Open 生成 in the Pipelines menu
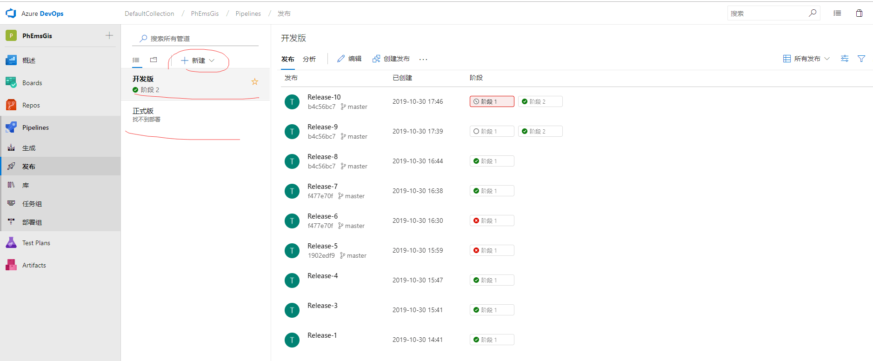Screen dimensions: 873x361 click(x=29, y=148)
